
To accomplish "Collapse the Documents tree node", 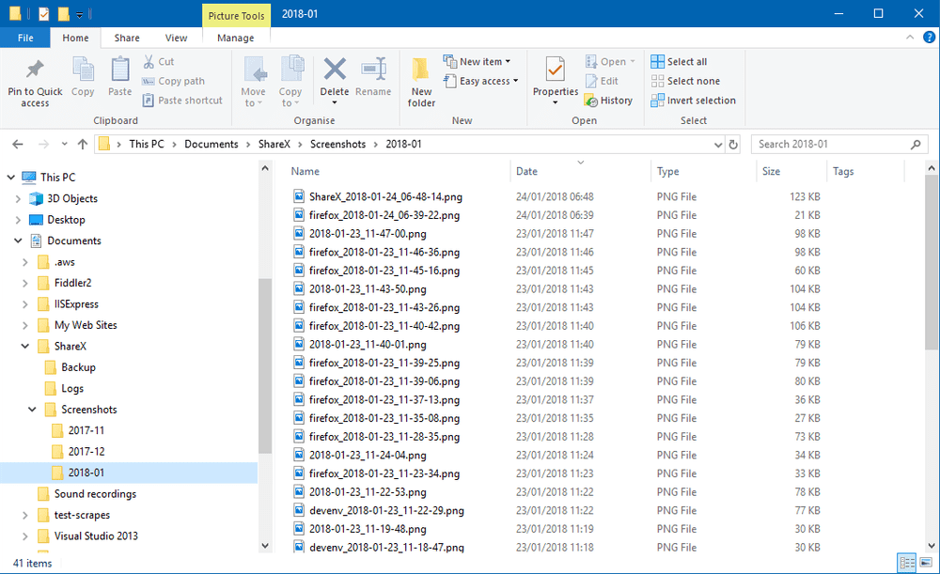I will point(18,240).
